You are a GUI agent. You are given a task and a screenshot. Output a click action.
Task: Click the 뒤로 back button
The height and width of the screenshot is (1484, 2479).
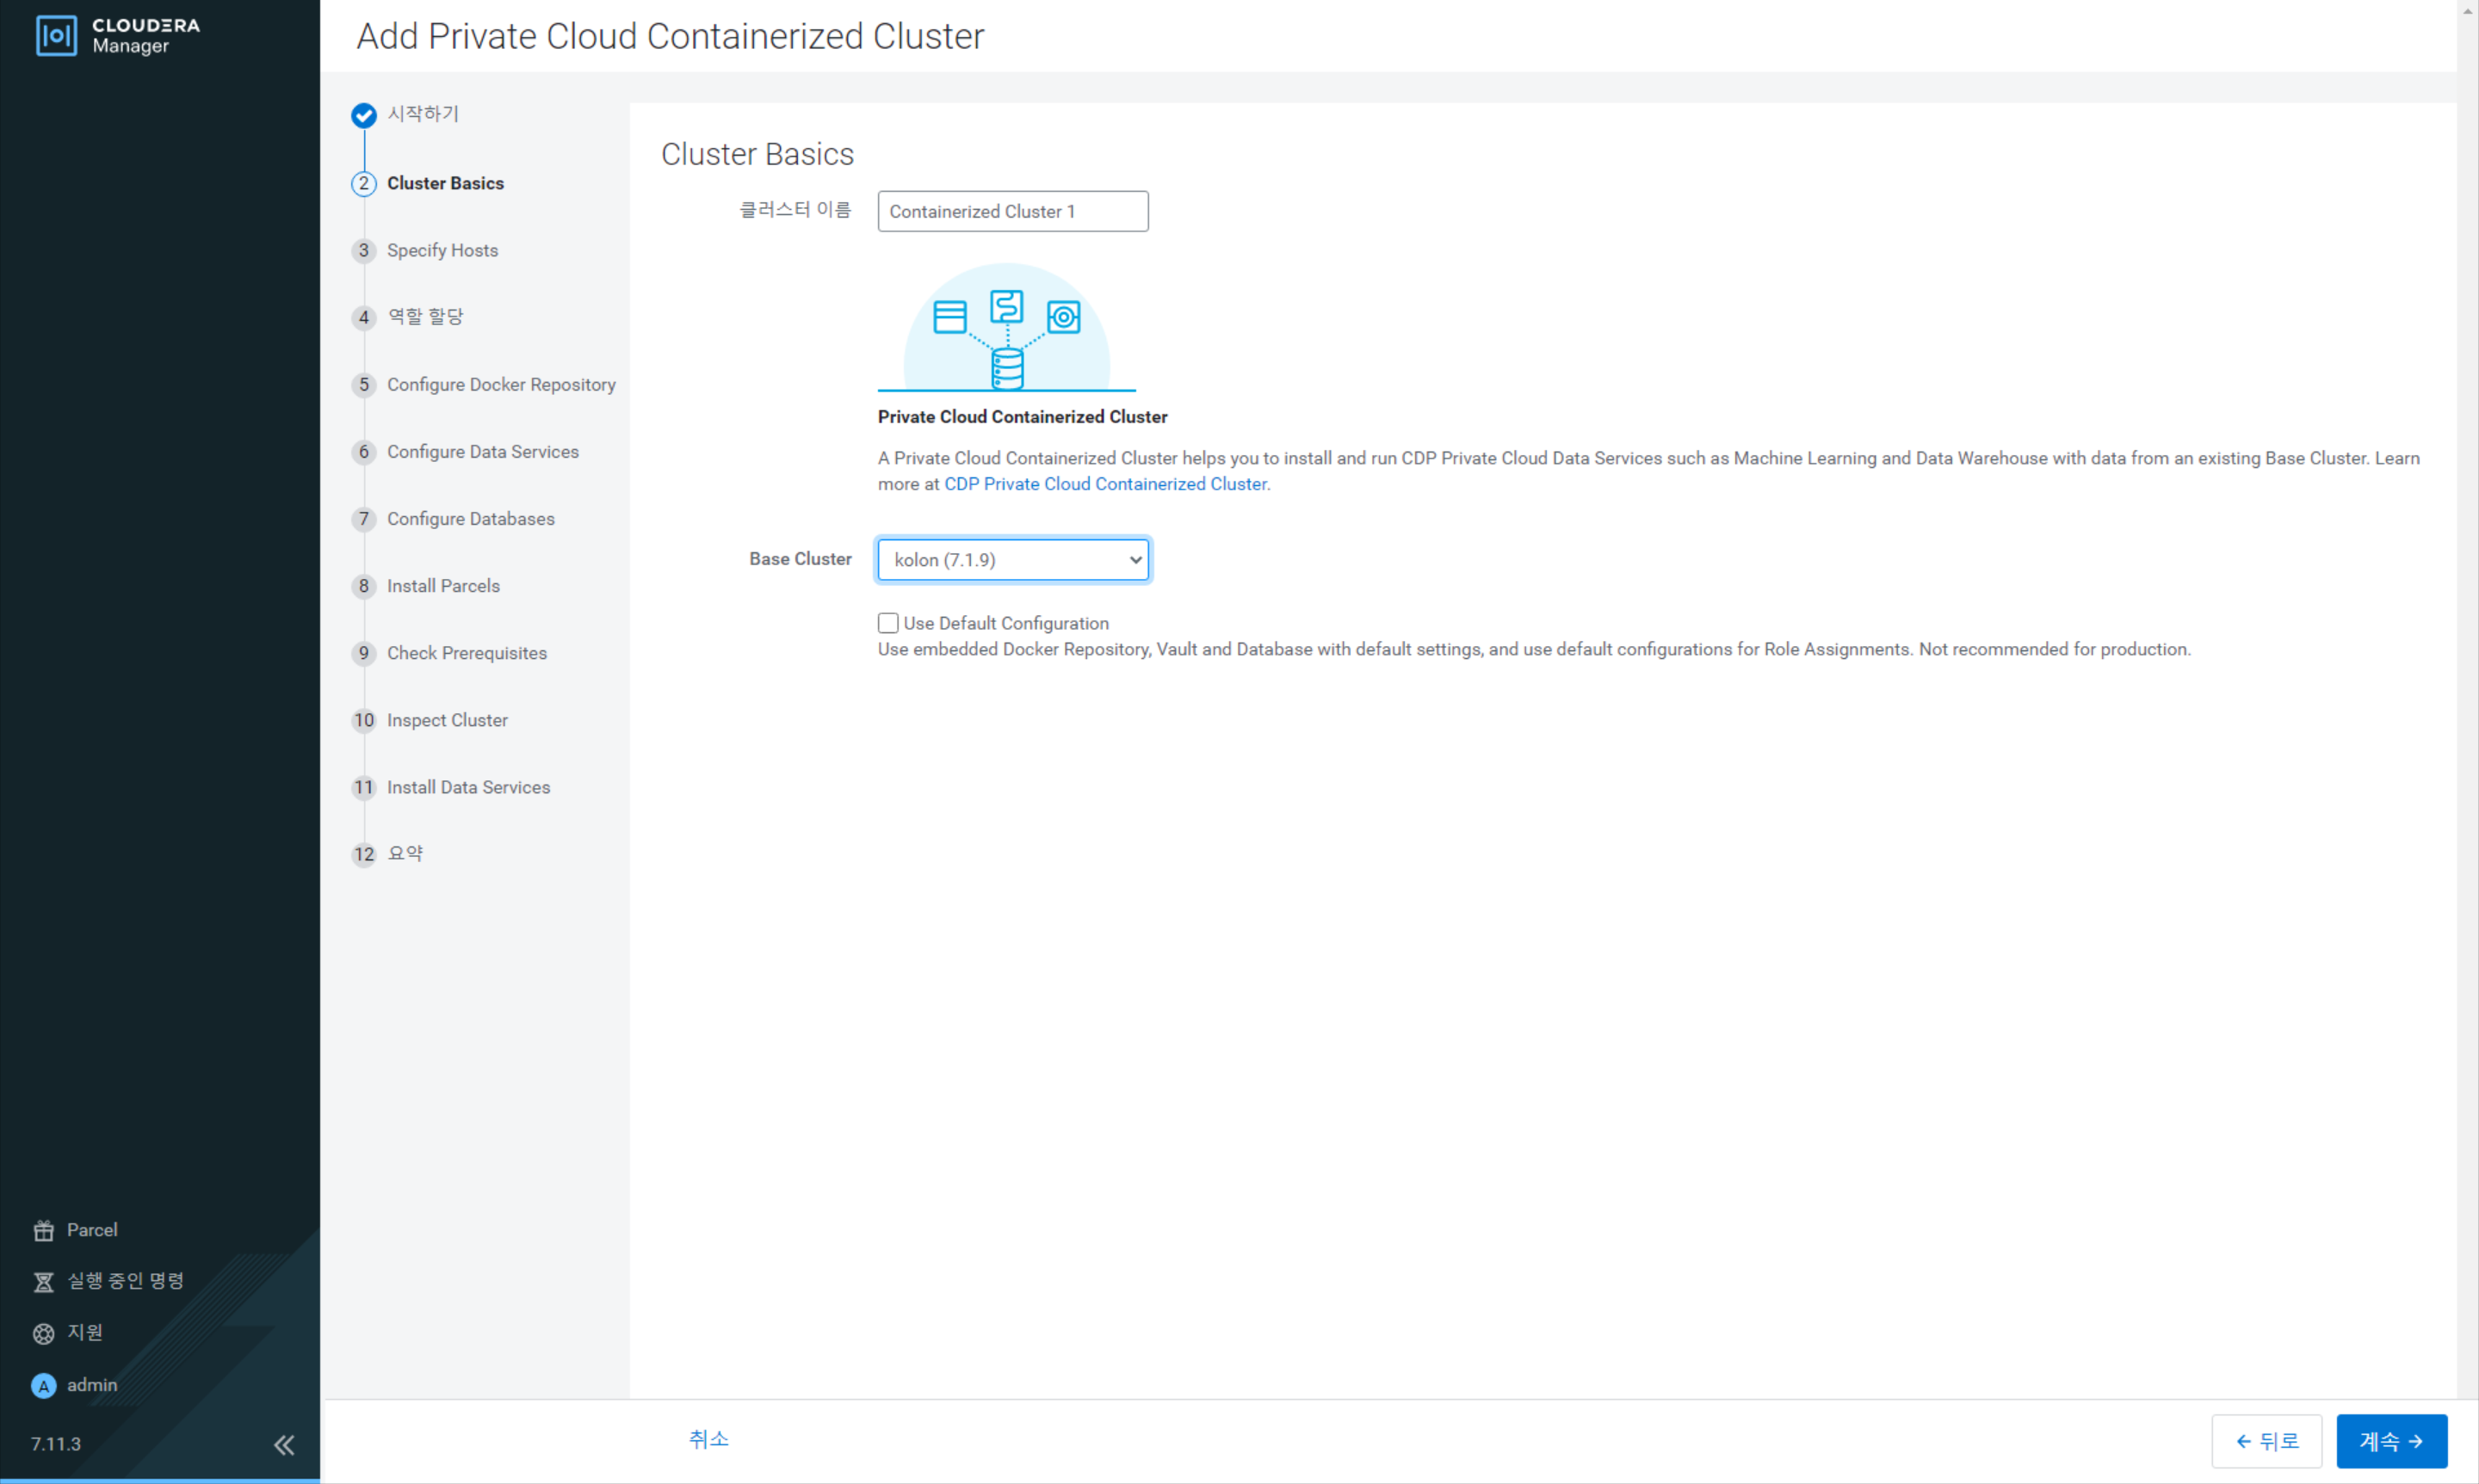(2267, 1441)
